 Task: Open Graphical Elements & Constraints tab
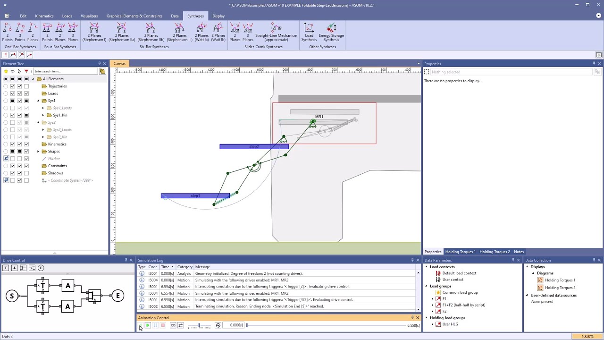pyautogui.click(x=134, y=16)
